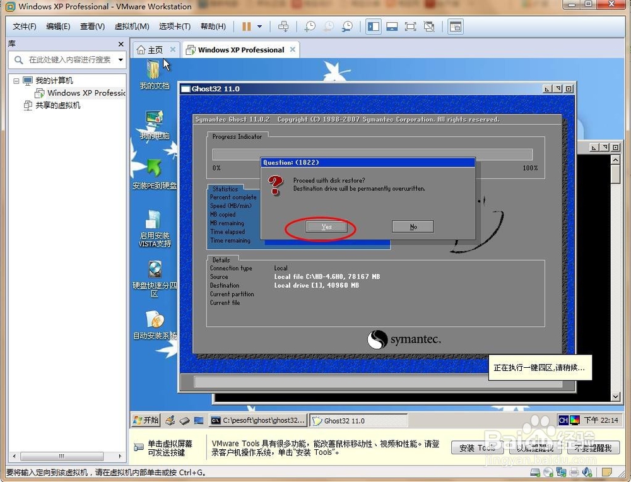Click the hard disk status bar icon
Screen dimensions: 631x482
(535, 473)
